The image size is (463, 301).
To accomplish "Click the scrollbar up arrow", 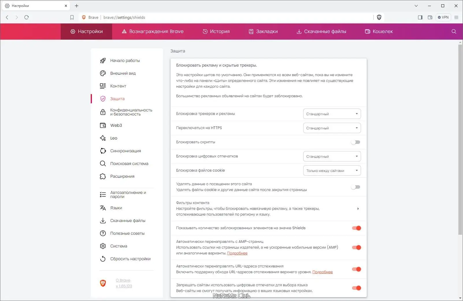I will coord(460,43).
